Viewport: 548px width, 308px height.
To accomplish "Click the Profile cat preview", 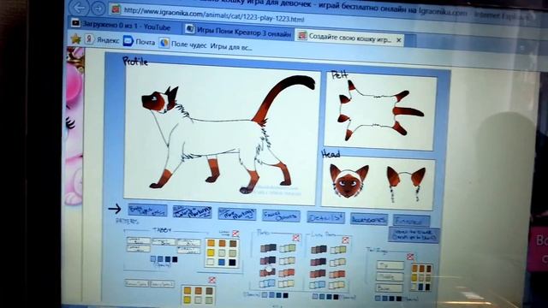I will (221, 134).
